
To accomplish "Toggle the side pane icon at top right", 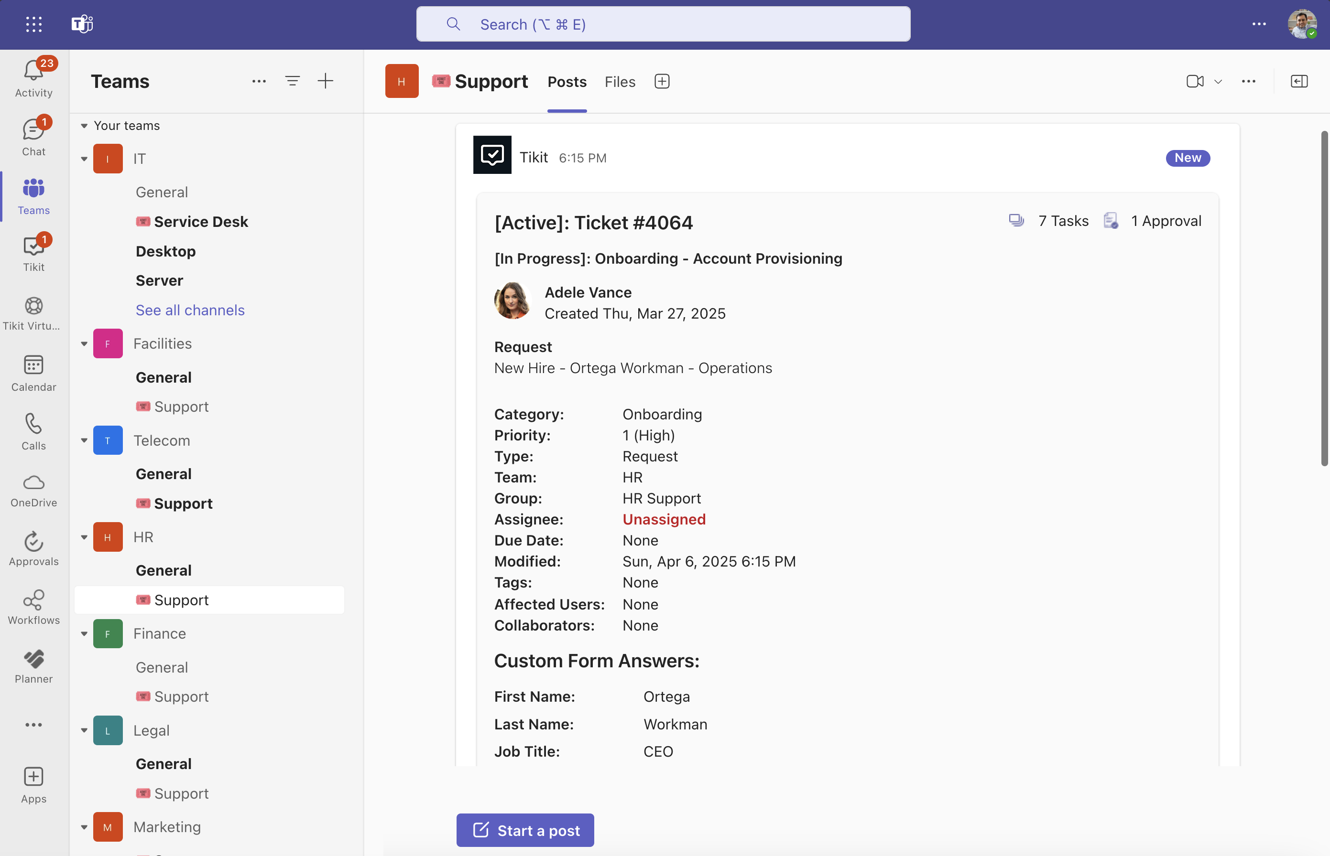I will [1299, 82].
